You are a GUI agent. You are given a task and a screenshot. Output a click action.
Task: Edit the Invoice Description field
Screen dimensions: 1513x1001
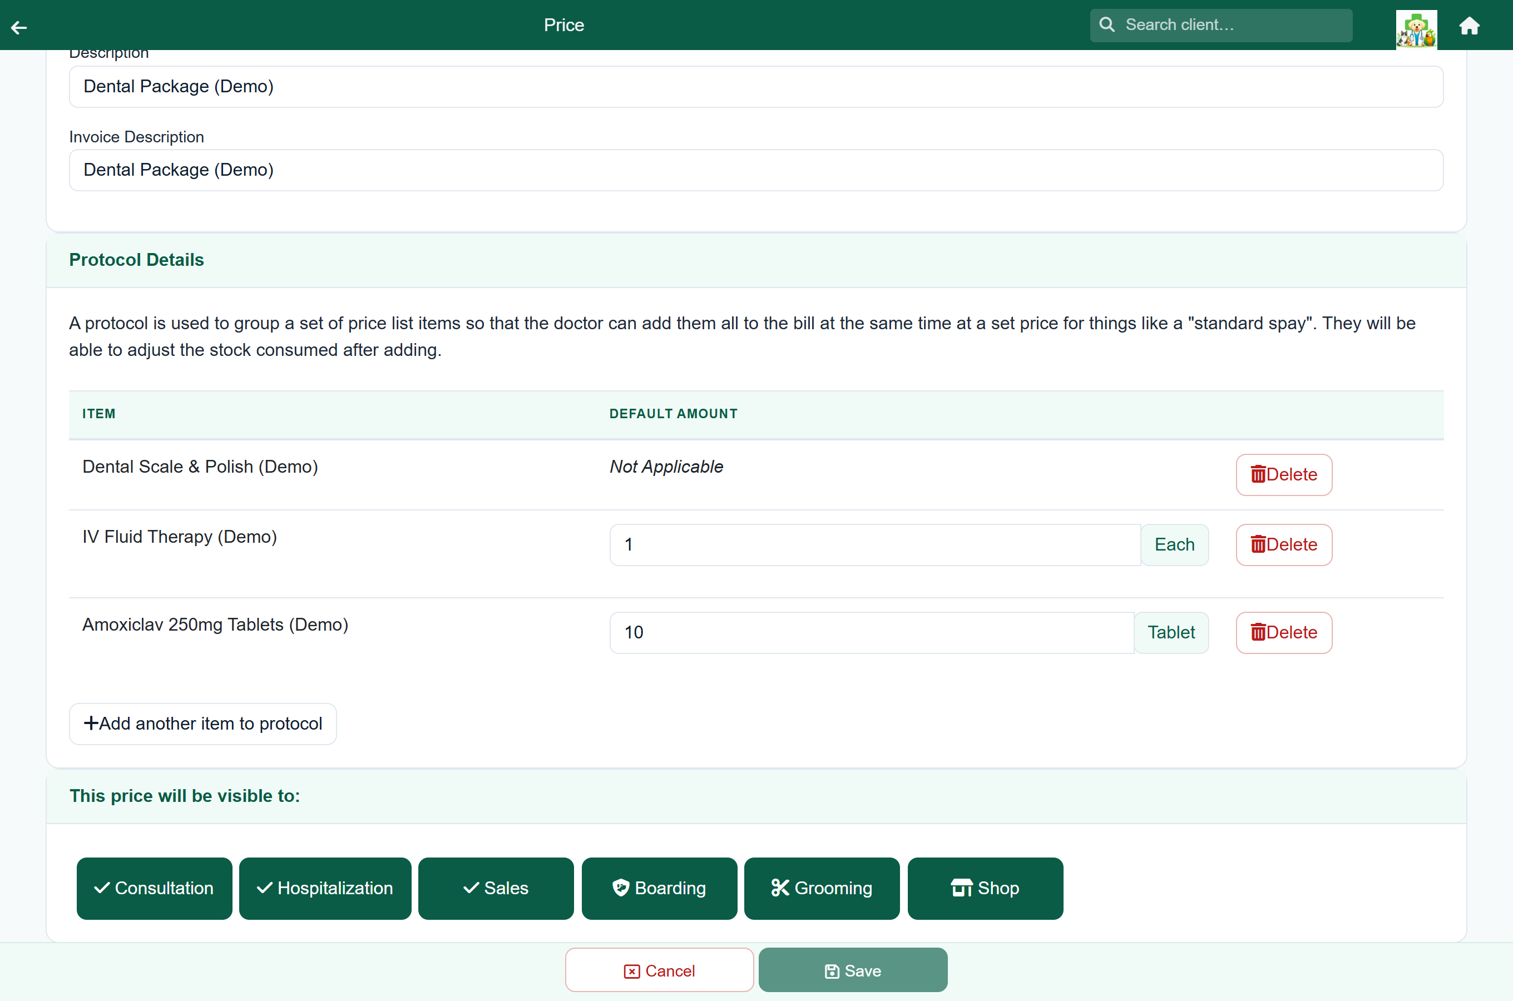[756, 170]
